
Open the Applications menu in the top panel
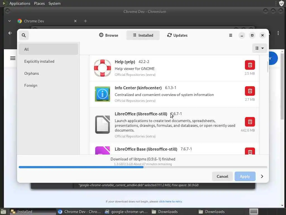click(20, 3)
